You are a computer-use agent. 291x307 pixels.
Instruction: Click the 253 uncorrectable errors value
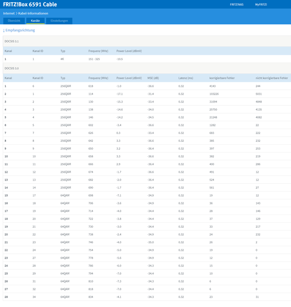click(258, 149)
